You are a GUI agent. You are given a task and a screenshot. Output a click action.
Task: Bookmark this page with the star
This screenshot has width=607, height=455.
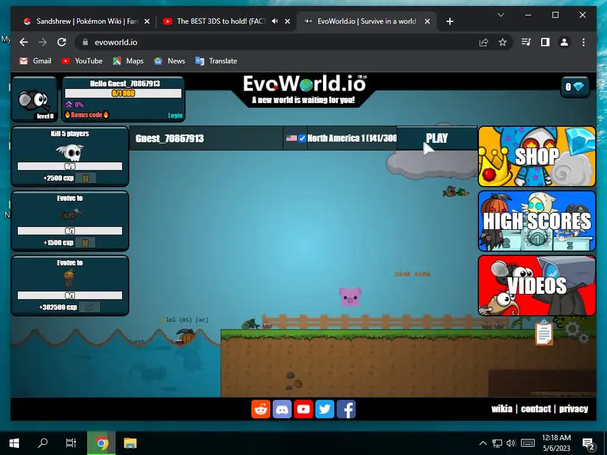point(503,42)
